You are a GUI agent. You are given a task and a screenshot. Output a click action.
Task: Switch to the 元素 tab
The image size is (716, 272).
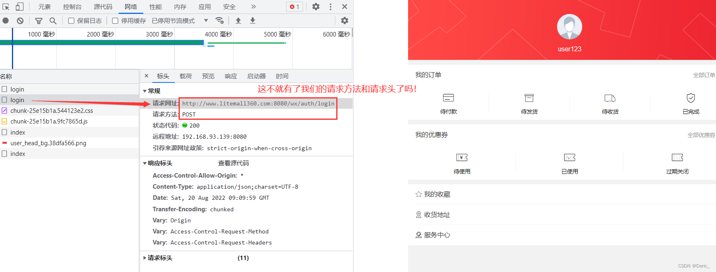(x=45, y=7)
